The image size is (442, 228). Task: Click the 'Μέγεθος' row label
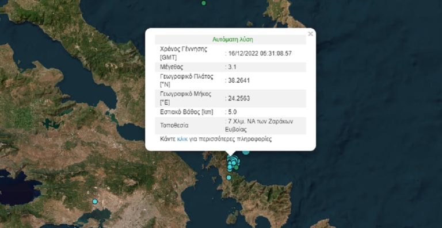(x=171, y=67)
